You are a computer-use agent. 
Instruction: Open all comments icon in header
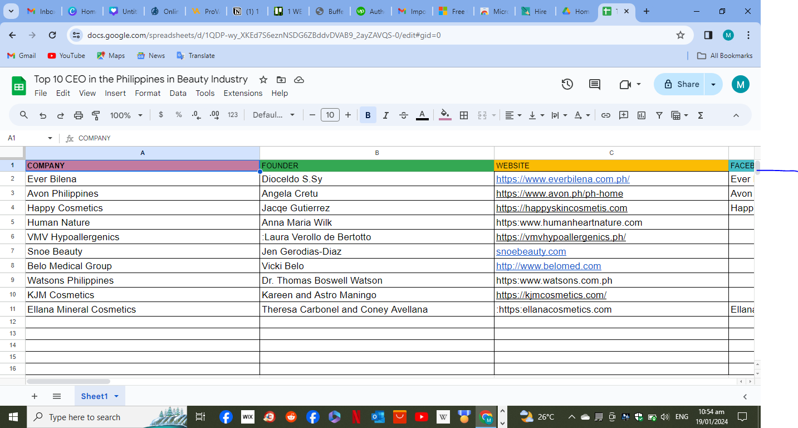595,84
